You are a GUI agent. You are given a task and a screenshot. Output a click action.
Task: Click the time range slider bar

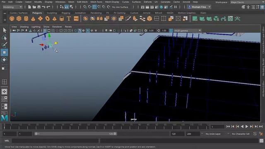[x=75, y=134]
